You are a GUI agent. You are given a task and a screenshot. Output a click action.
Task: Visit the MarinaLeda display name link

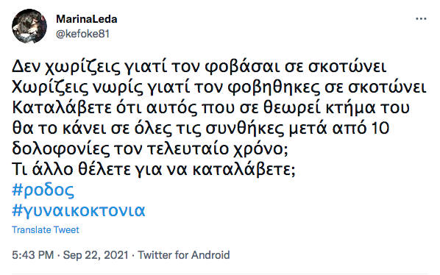(87, 19)
